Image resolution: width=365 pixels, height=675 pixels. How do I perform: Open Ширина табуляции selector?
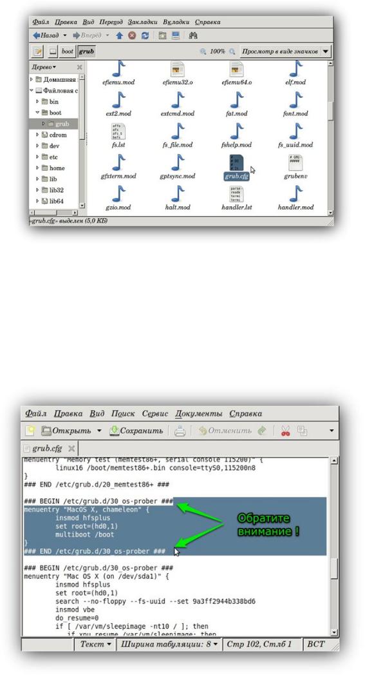click(169, 644)
